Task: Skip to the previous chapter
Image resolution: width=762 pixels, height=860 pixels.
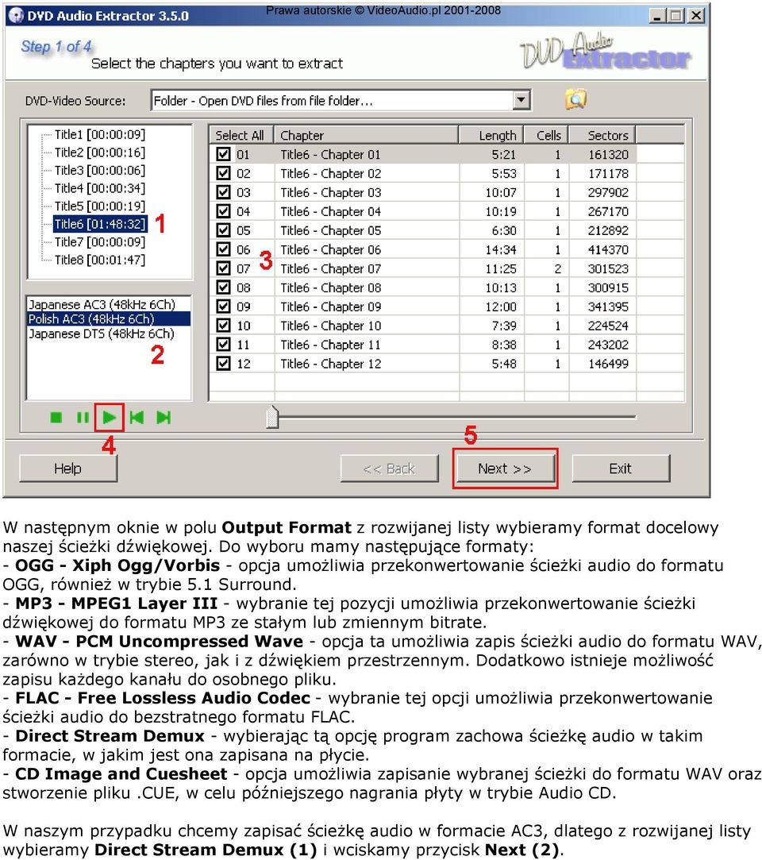Action: [137, 418]
